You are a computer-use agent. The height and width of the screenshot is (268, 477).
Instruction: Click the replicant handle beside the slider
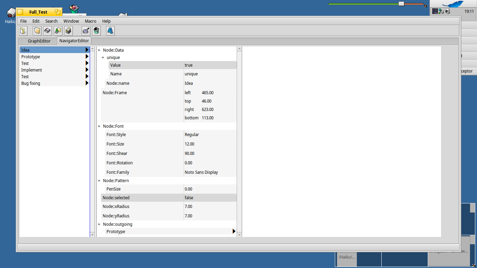coord(425,6)
